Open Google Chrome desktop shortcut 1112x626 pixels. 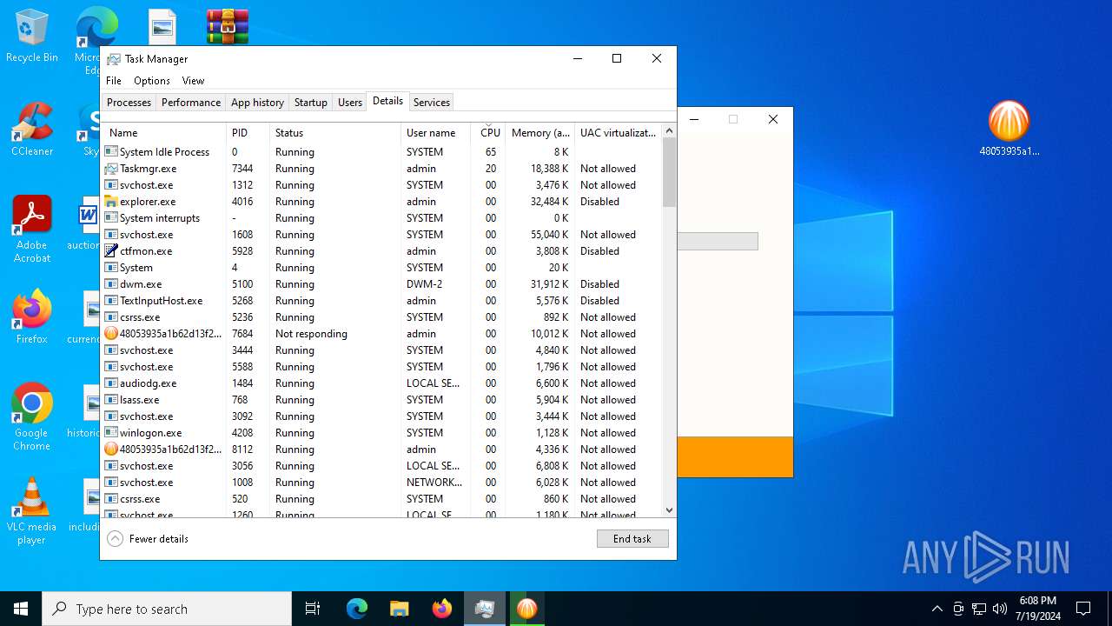[x=32, y=417]
